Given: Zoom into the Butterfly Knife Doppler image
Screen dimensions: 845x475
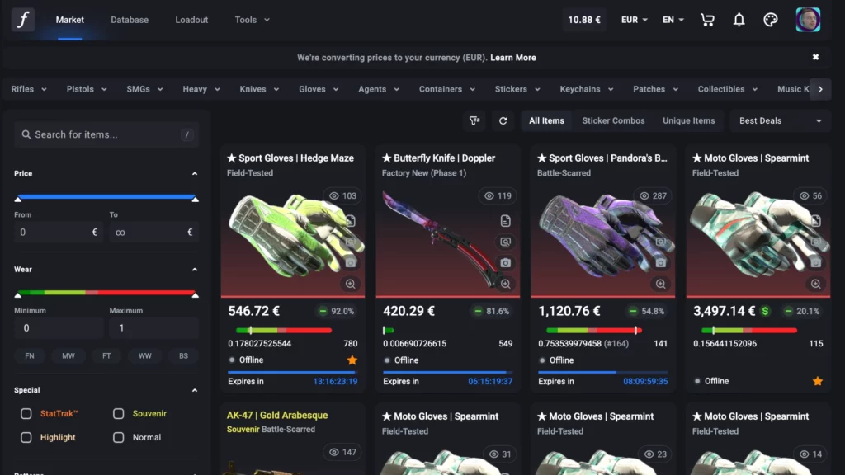Looking at the screenshot, I should (x=506, y=284).
